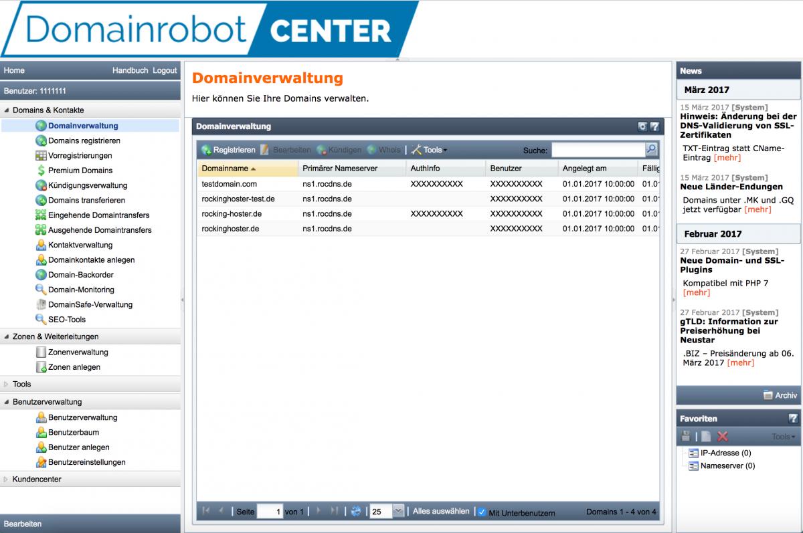
Task: Open Domains registrieren via its globe icon
Action: pyautogui.click(x=41, y=140)
